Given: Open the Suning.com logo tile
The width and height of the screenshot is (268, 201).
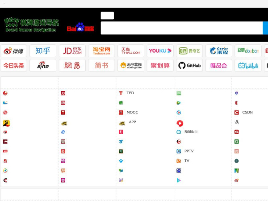Looking at the screenshot, I should click(x=131, y=66).
